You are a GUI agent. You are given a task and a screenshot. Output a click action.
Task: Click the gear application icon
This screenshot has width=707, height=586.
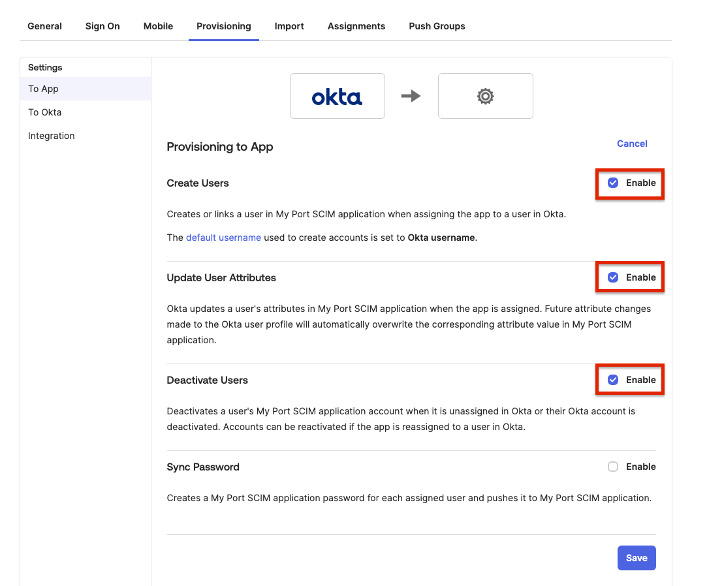(486, 96)
